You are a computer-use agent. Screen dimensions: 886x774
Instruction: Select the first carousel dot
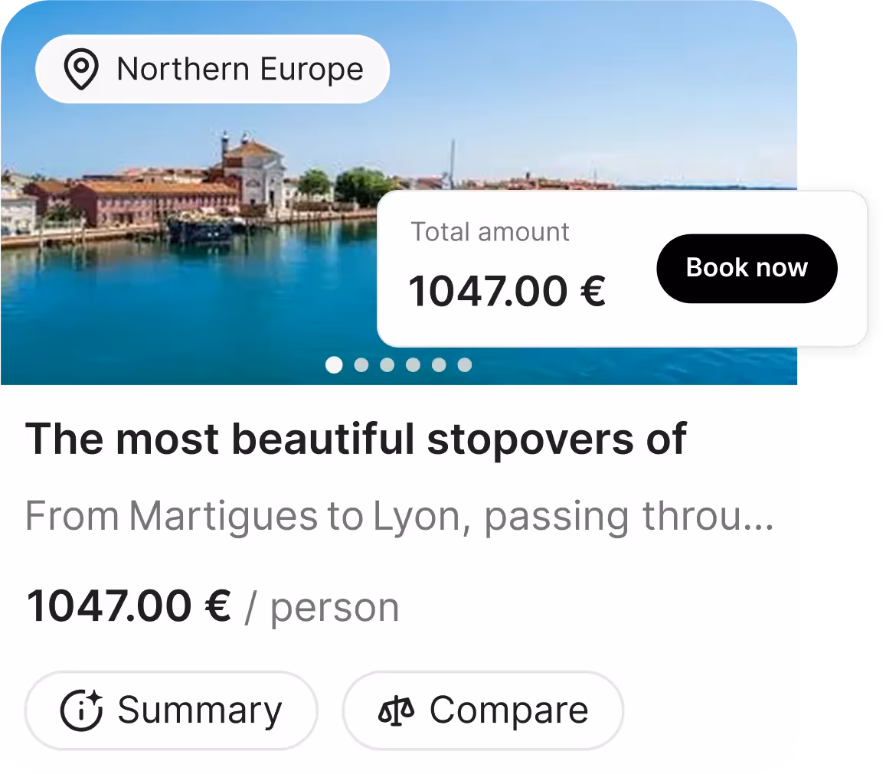[334, 365]
